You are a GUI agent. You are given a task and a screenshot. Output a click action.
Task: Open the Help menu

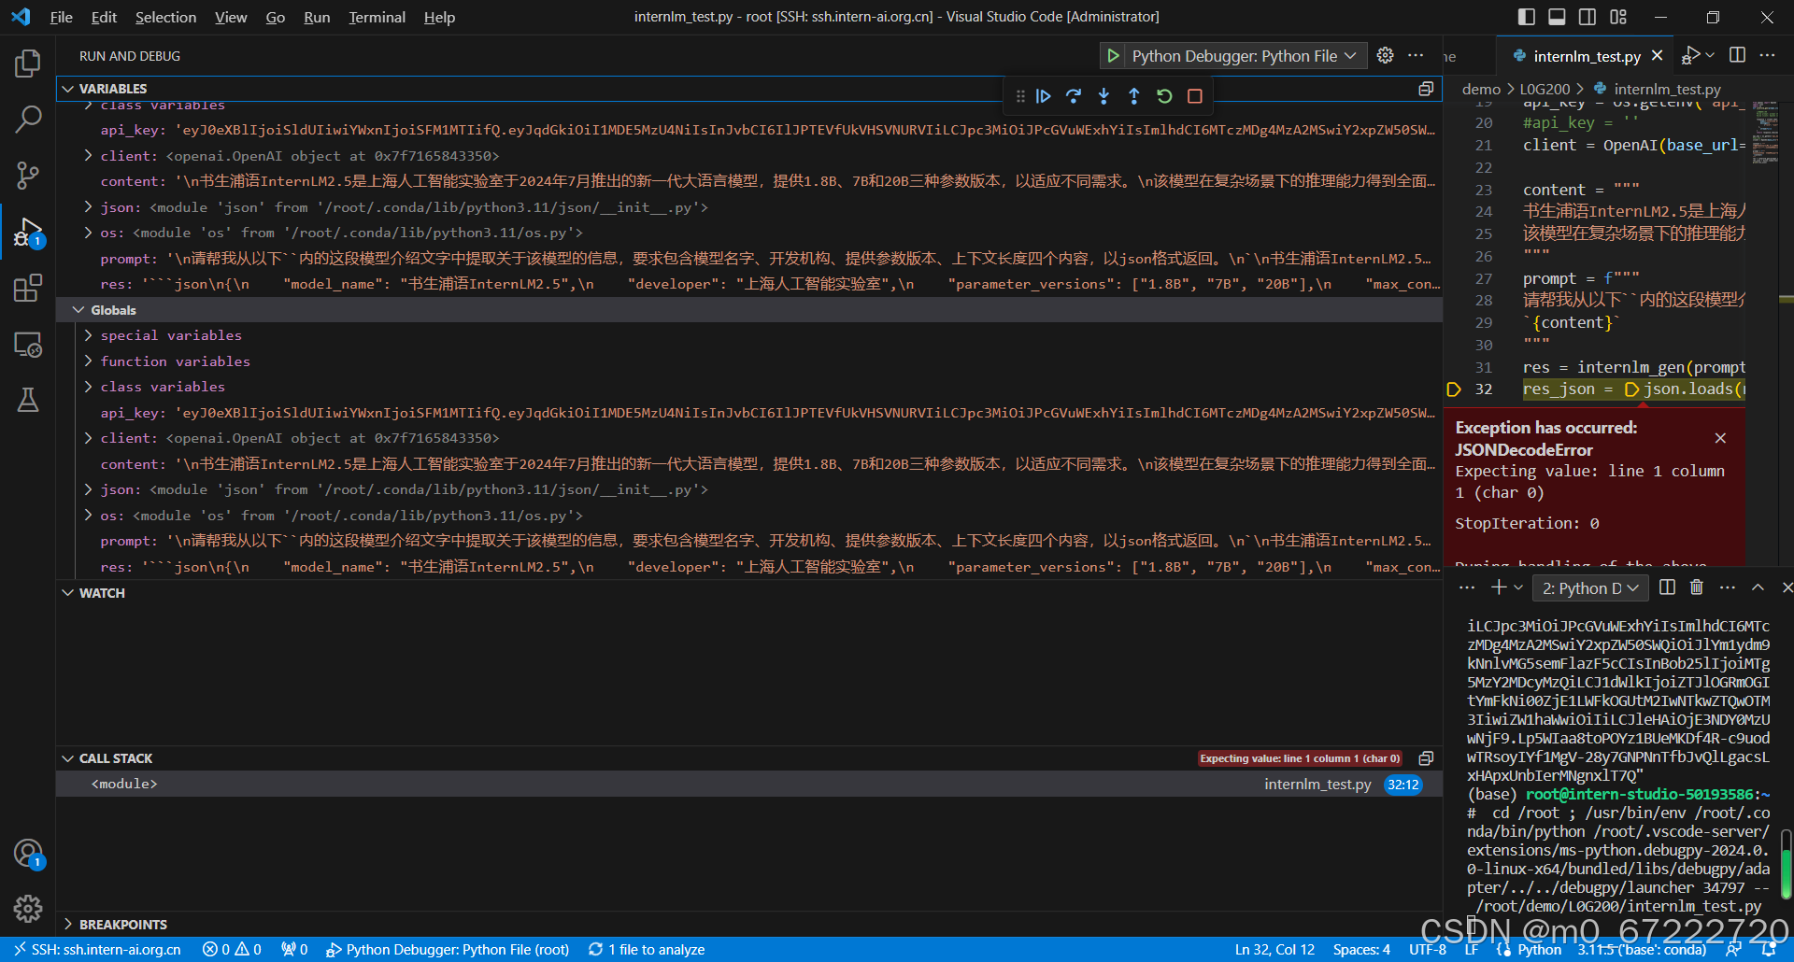(x=439, y=17)
